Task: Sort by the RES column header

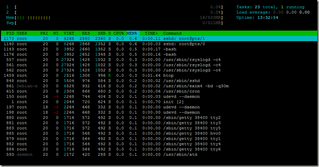Action: (86, 33)
